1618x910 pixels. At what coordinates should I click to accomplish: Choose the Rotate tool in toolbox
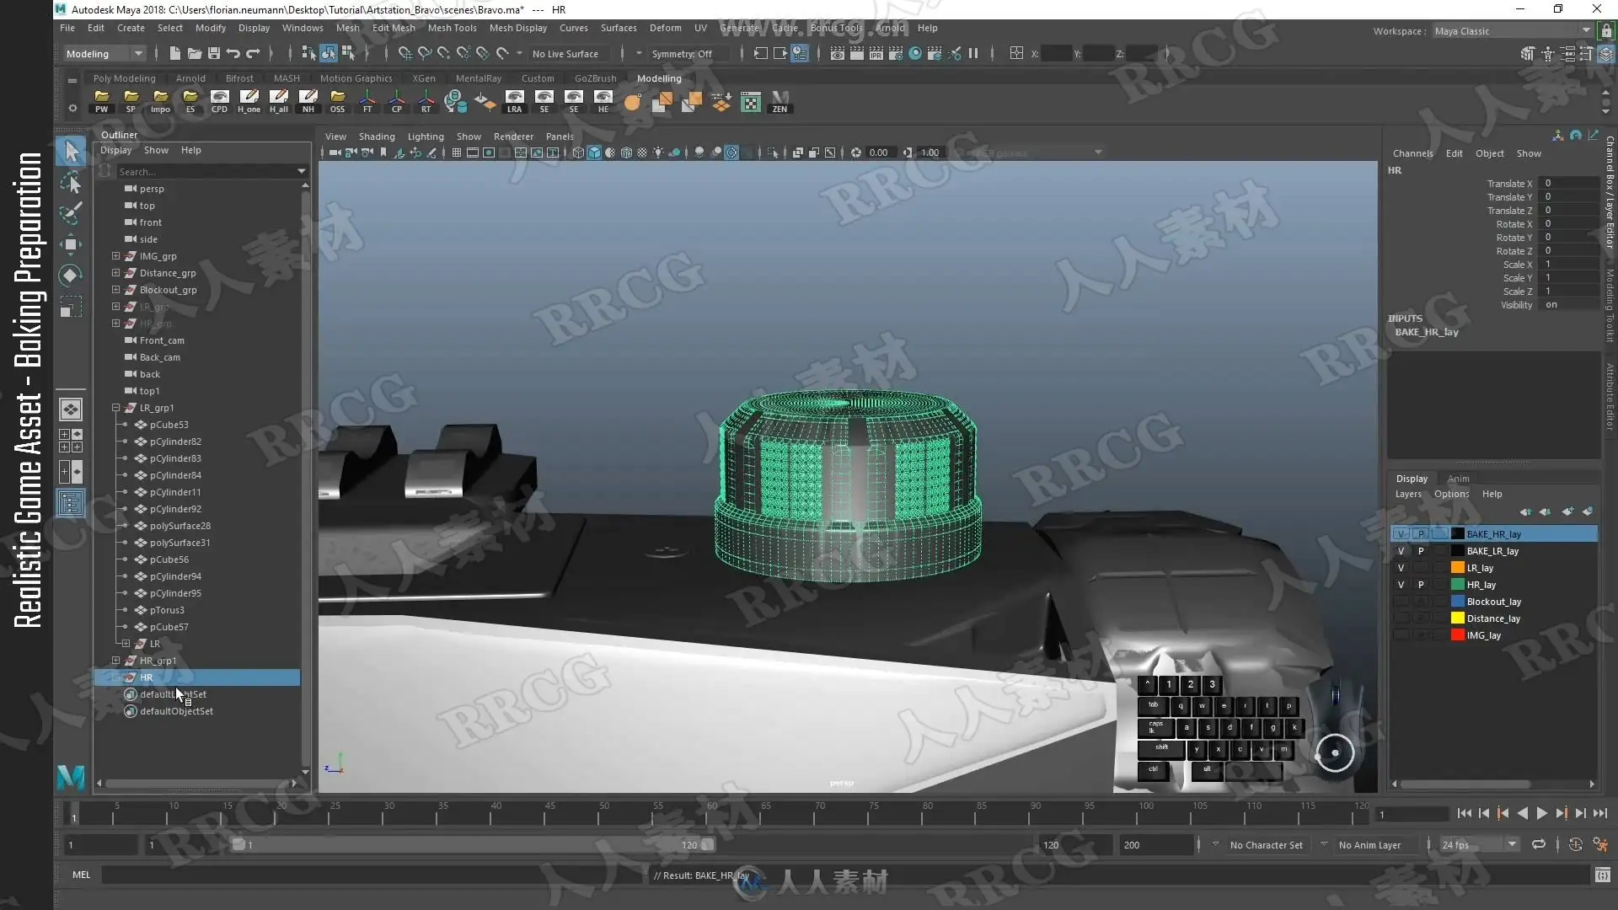pyautogui.click(x=72, y=276)
